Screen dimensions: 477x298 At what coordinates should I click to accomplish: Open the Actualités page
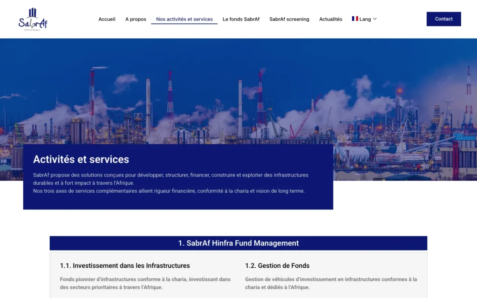tap(331, 19)
